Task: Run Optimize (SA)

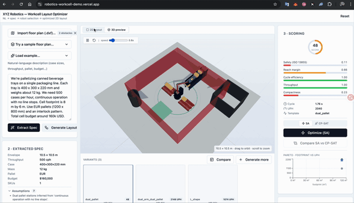Action: [315, 133]
